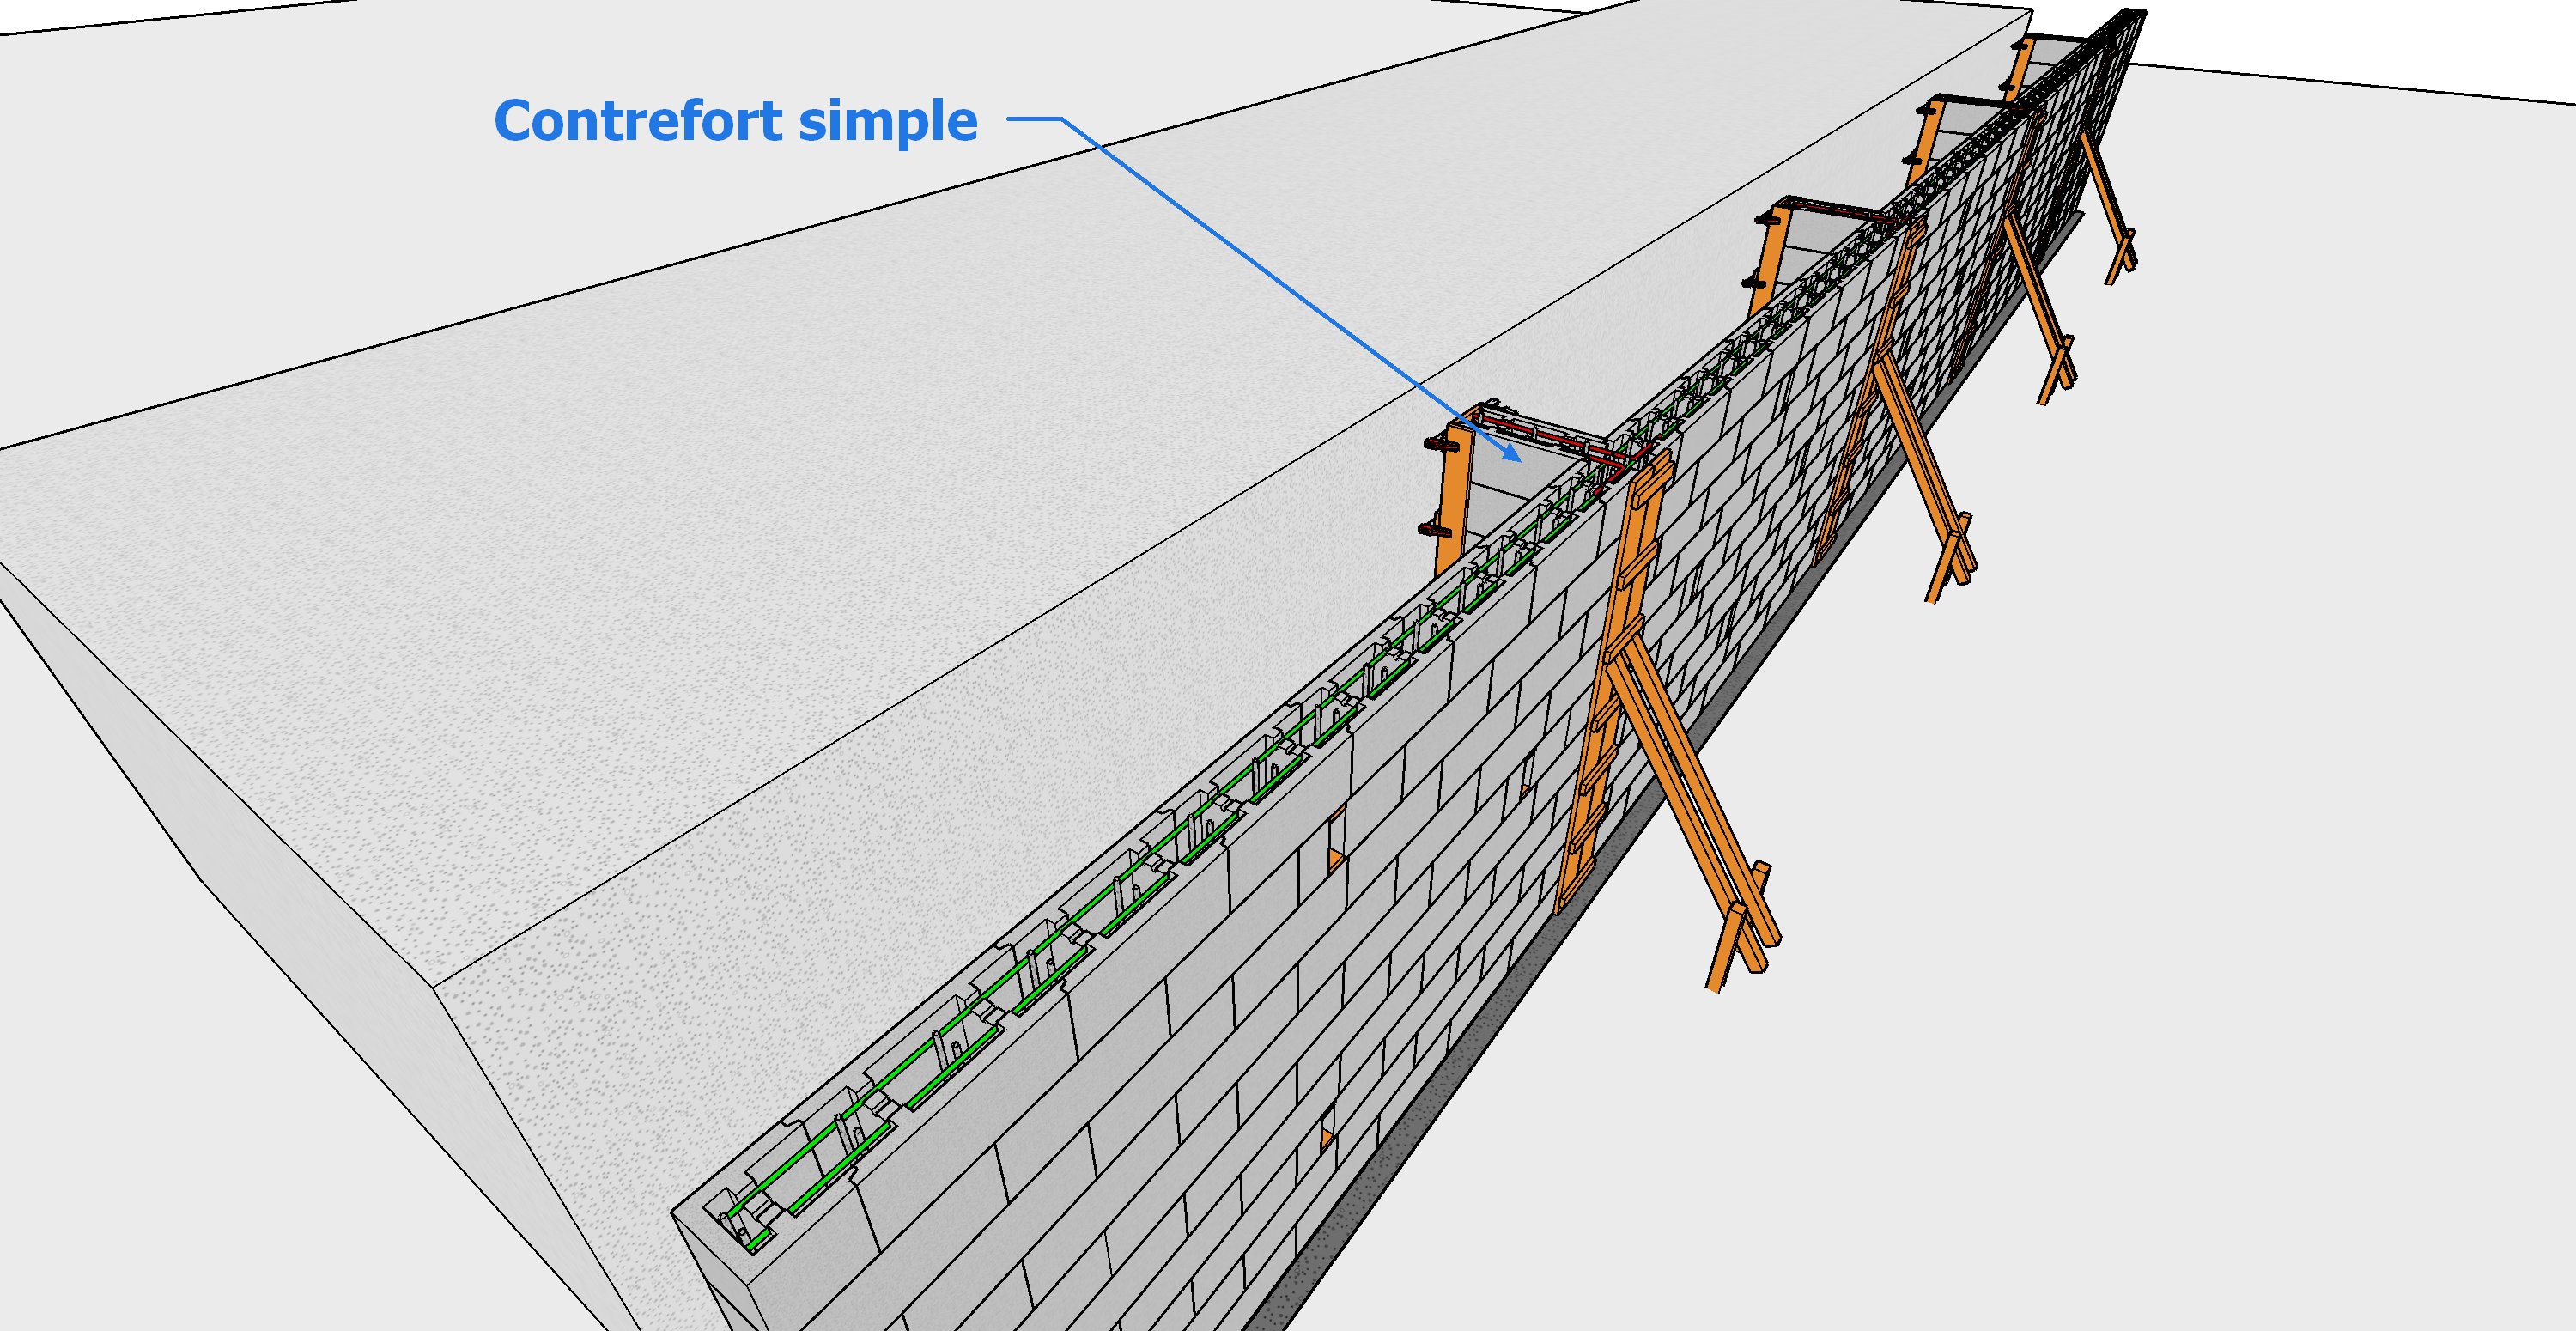Expand the Contrefort simple annotation label

click(x=735, y=122)
